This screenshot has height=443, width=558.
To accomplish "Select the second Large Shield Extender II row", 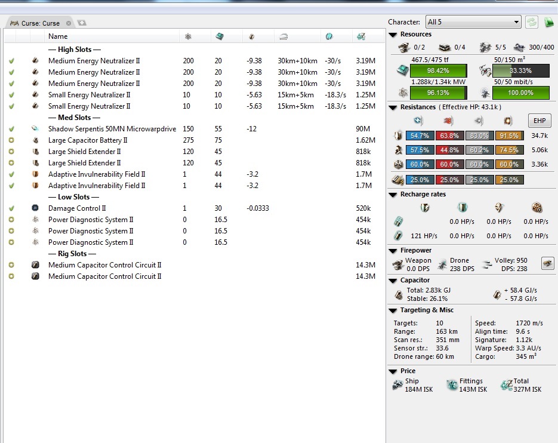I will click(195, 163).
